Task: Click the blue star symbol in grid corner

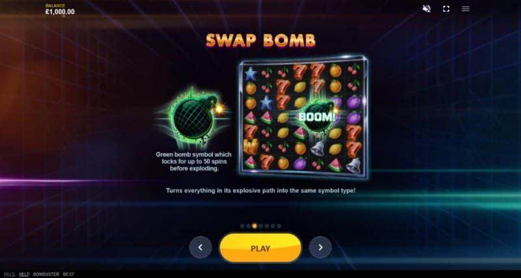Action: click(251, 74)
